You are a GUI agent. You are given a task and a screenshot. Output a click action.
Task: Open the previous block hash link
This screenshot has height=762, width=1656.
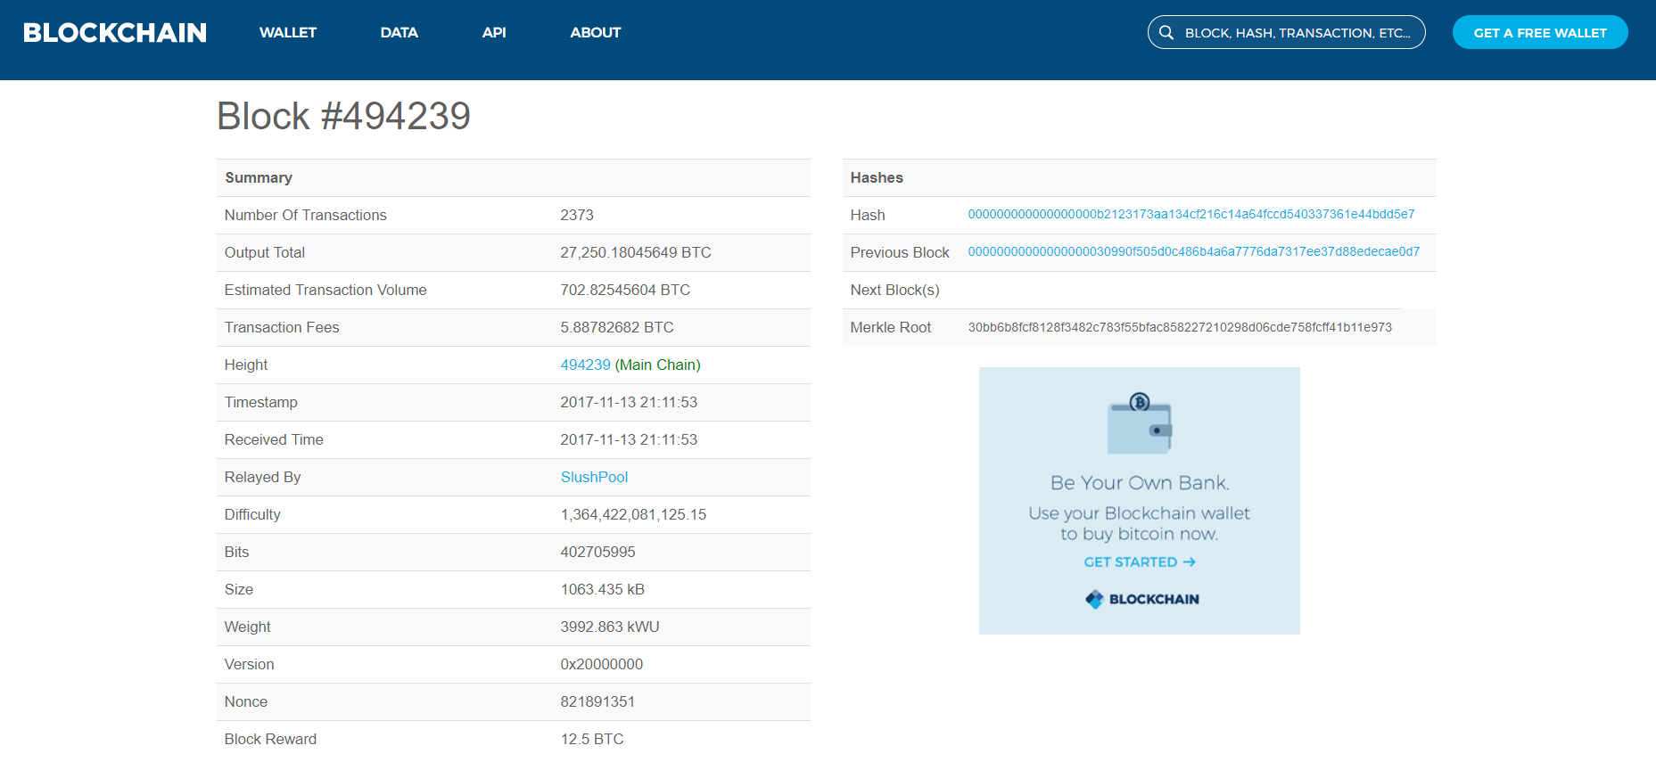(x=1194, y=251)
